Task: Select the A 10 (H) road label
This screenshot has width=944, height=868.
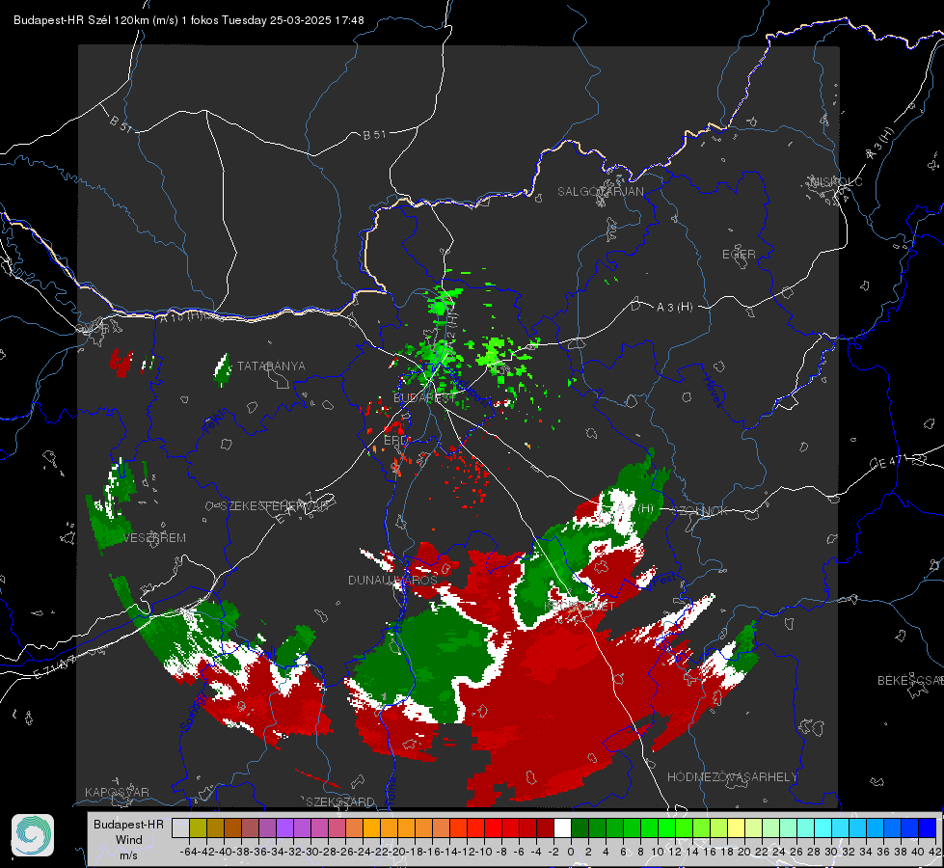Action: click(180, 317)
